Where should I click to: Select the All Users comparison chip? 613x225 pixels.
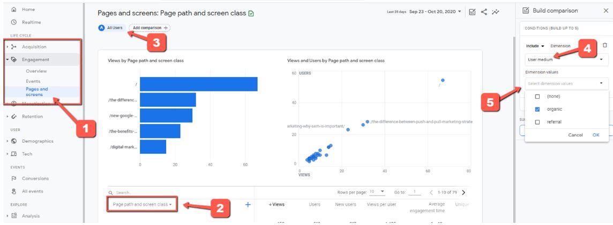point(111,28)
